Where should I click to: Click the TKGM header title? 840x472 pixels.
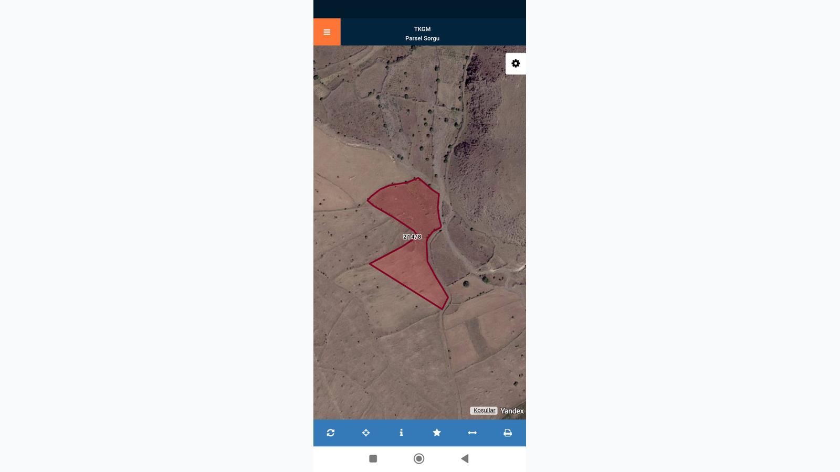click(x=422, y=29)
